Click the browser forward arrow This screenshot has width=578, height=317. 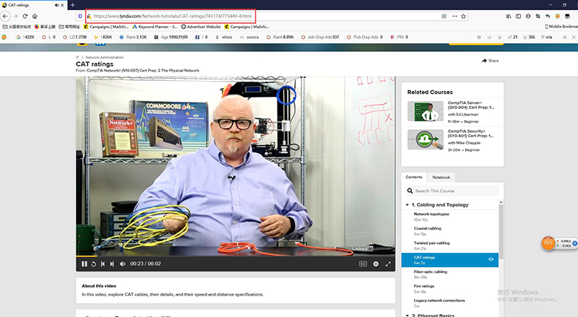pyautogui.click(x=15, y=16)
